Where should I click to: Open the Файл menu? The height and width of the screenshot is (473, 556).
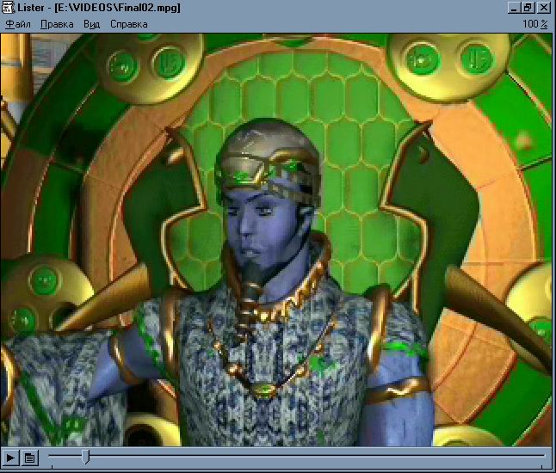point(18,24)
